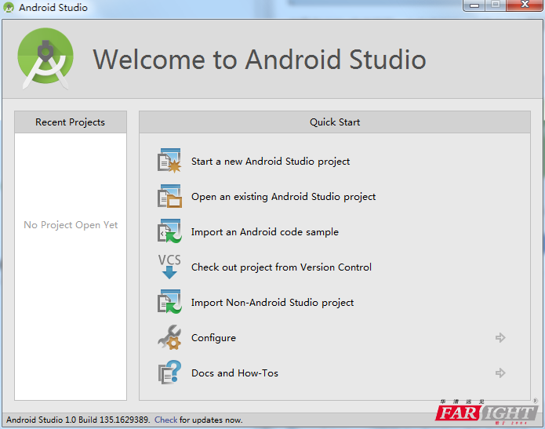Screen dimensions: 545x429
Task: Start a new Android Studio project
Action: pos(271,162)
